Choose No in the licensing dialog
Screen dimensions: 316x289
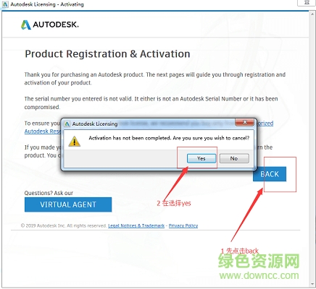(x=234, y=158)
